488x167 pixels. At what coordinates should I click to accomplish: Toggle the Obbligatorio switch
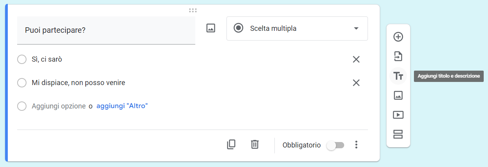click(336, 145)
